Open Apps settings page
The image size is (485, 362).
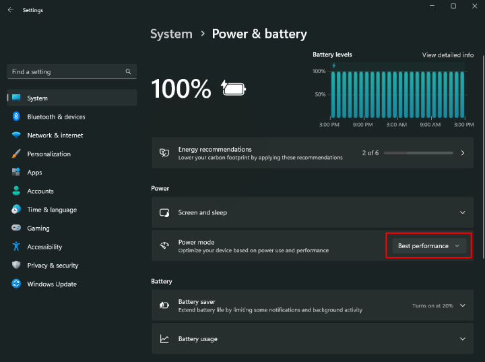[72, 173]
